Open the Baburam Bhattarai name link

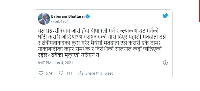[68, 16]
